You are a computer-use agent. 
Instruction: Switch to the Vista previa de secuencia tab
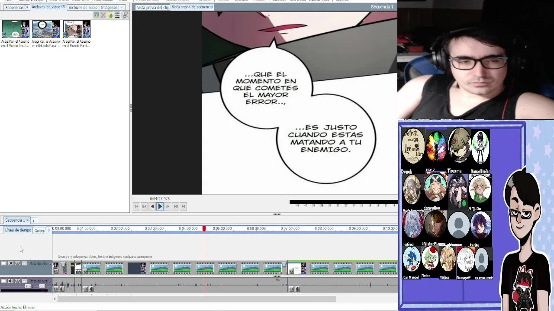192,7
